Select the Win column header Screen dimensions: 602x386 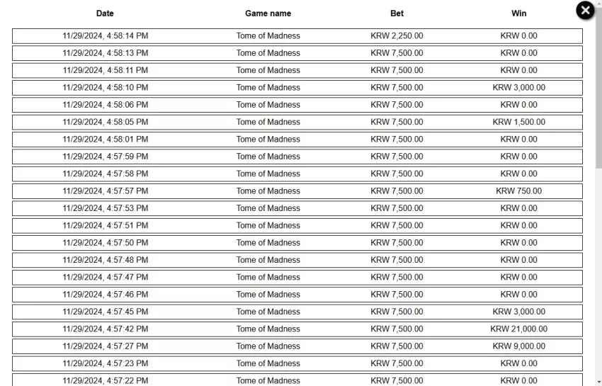coord(518,13)
